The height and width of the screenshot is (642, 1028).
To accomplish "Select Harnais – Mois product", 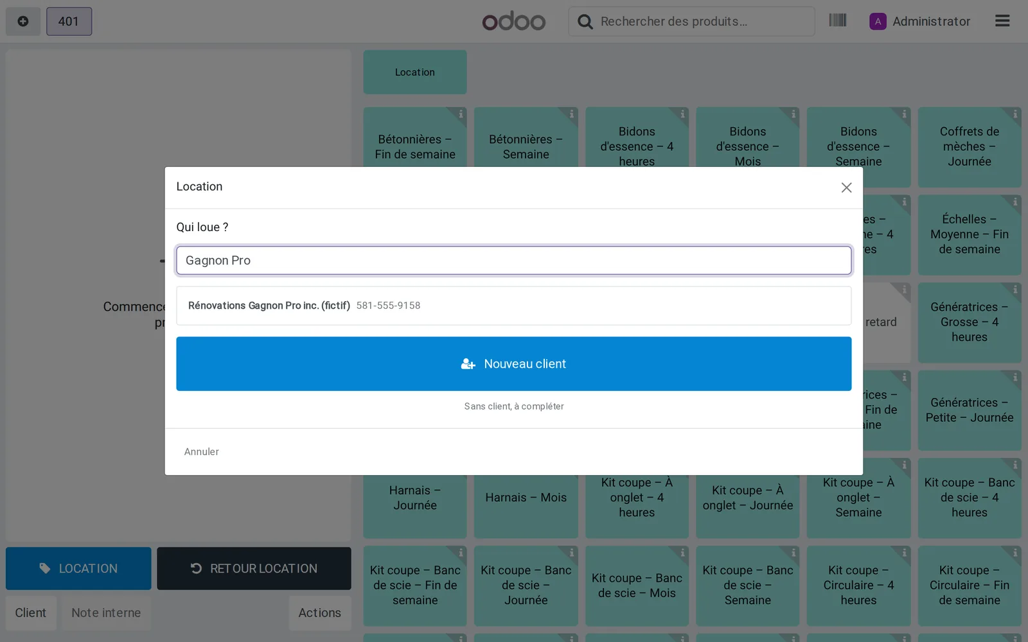I will click(x=526, y=498).
